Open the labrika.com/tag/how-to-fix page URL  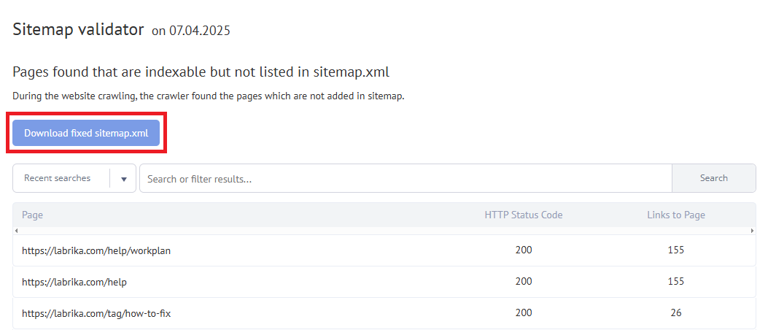coord(96,313)
